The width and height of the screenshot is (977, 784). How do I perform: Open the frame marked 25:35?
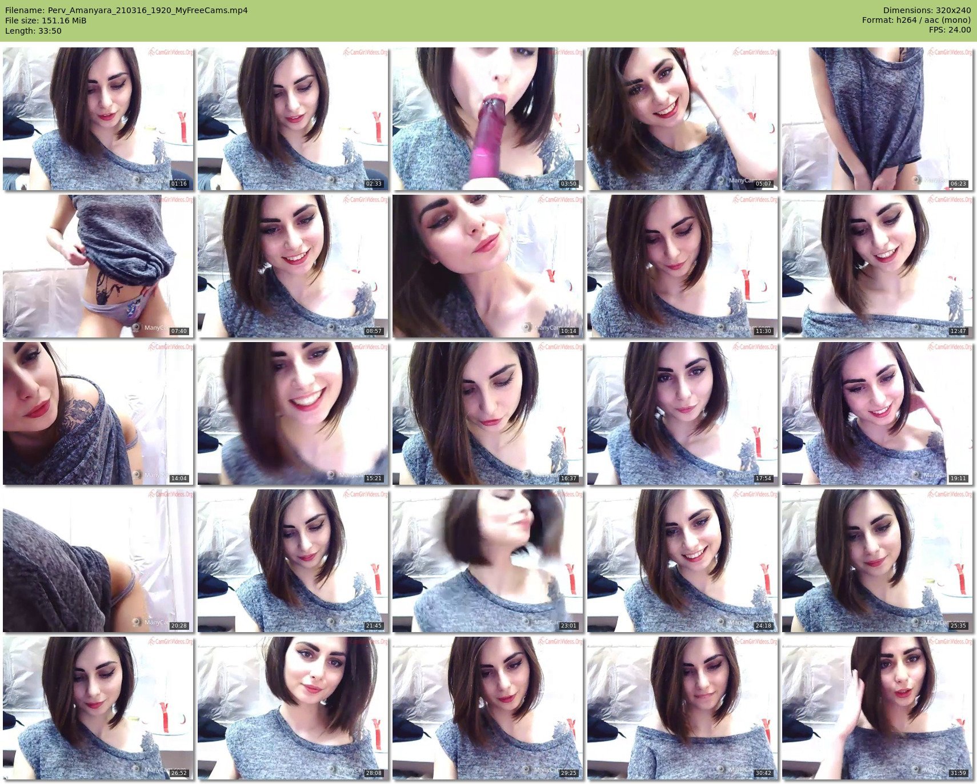877,561
